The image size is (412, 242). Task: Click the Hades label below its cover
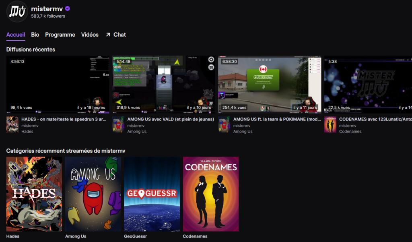13,236
